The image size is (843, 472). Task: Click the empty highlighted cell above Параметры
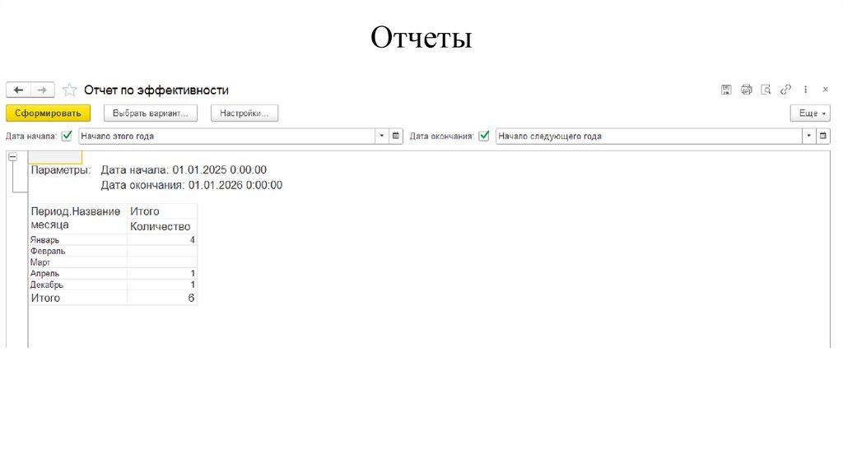55,157
